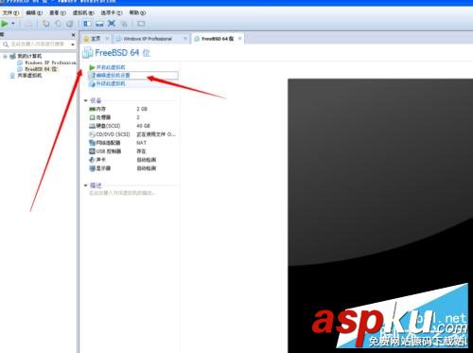This screenshot has height=353, width=473.
Task: Click the Unity mode toolbar icon
Action: pos(124,24)
